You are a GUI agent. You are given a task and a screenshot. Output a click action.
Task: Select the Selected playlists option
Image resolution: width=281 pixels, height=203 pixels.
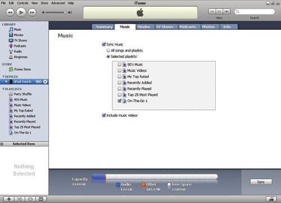coord(108,57)
